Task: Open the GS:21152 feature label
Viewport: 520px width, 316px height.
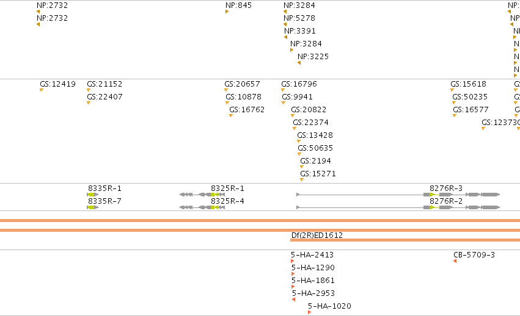Action: [104, 84]
